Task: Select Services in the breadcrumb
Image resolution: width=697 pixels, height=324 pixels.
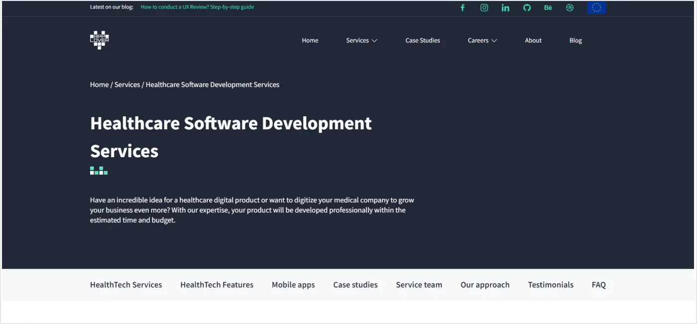Action: [x=127, y=84]
